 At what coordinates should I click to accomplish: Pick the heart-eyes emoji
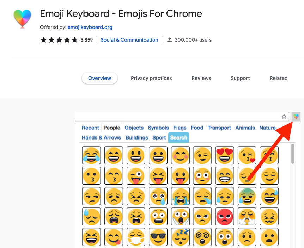click(x=225, y=155)
